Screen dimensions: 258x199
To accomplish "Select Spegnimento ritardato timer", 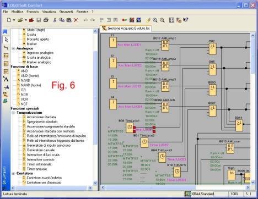I will (x=42, y=121).
